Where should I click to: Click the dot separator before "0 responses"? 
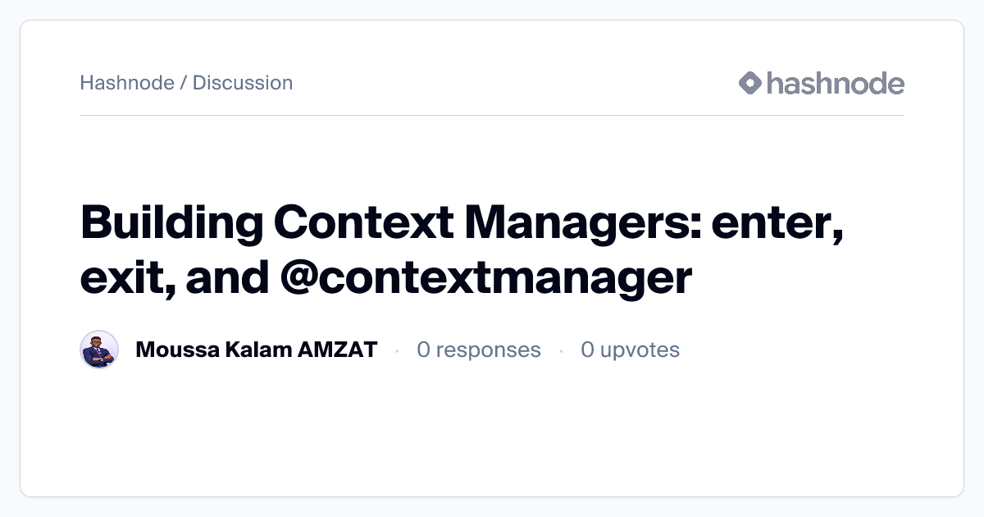coord(397,350)
